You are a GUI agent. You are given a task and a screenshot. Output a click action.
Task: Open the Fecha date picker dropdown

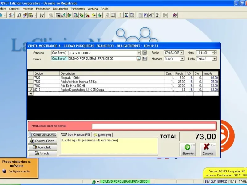click(182, 53)
